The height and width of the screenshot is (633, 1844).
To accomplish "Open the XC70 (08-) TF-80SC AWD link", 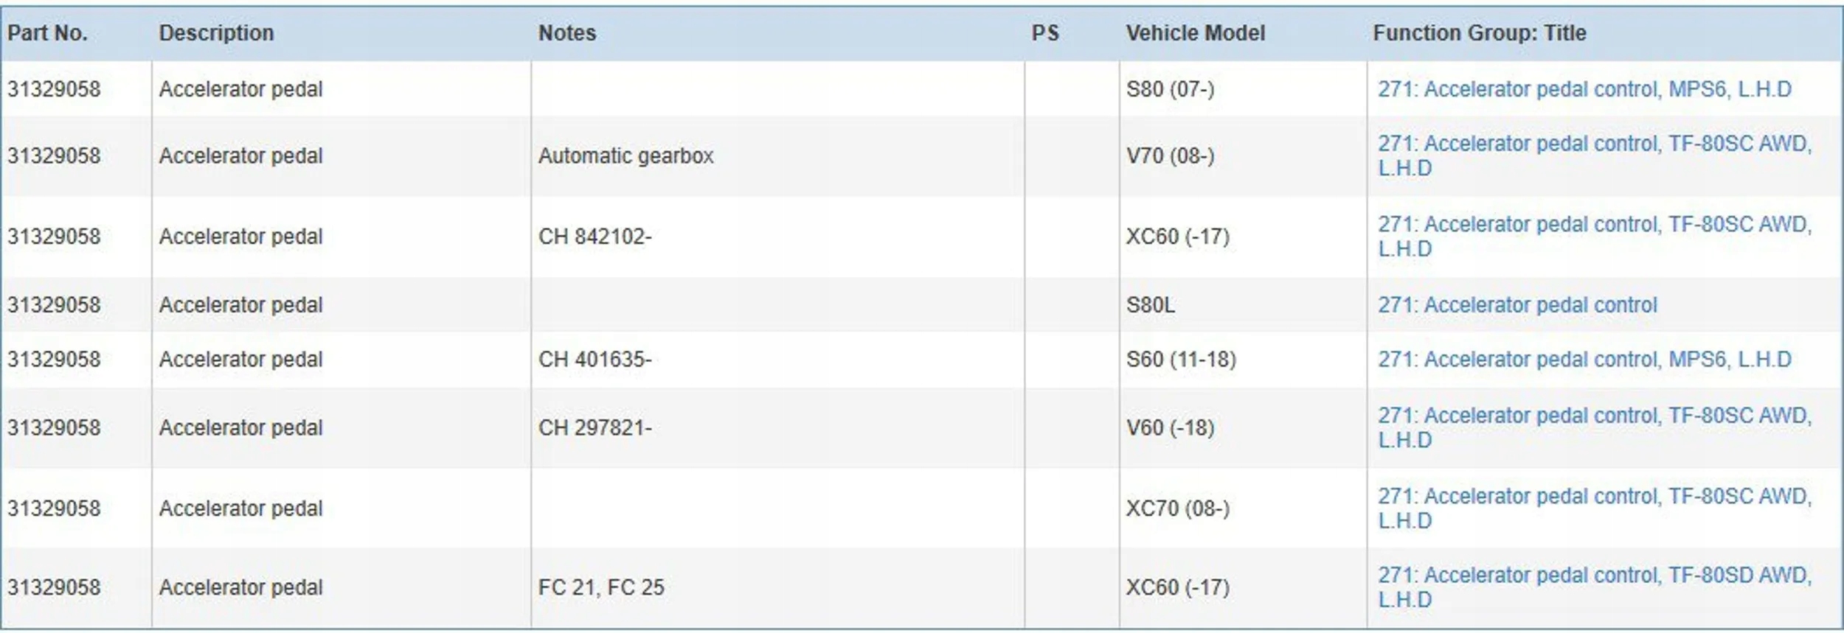I will [x=1593, y=497].
